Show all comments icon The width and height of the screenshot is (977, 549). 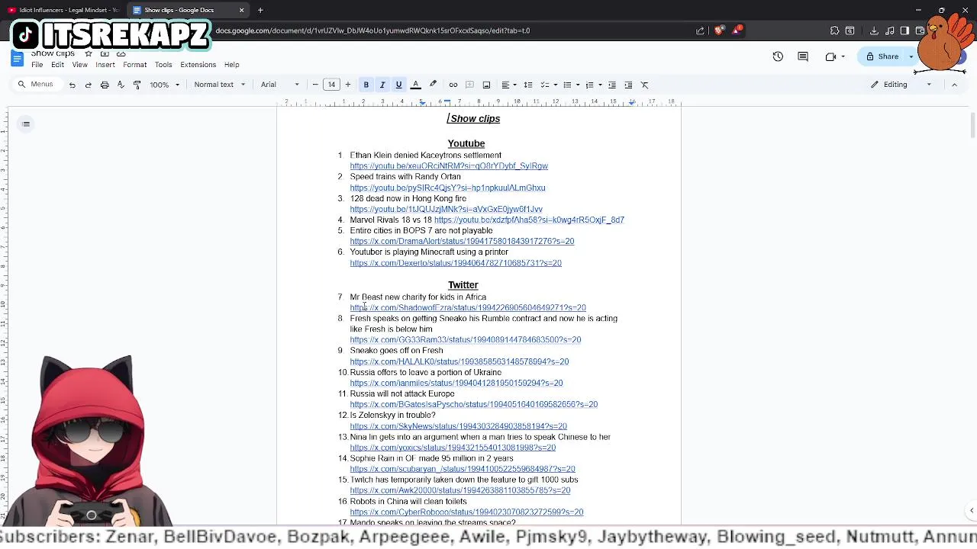coord(803,56)
